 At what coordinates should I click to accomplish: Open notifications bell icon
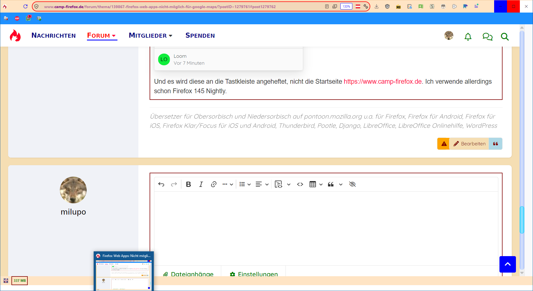[468, 37]
